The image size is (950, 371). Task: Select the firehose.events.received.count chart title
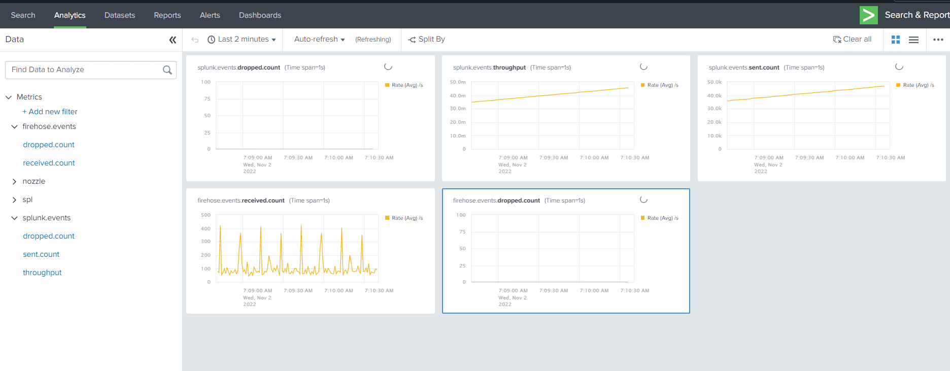pyautogui.click(x=241, y=200)
